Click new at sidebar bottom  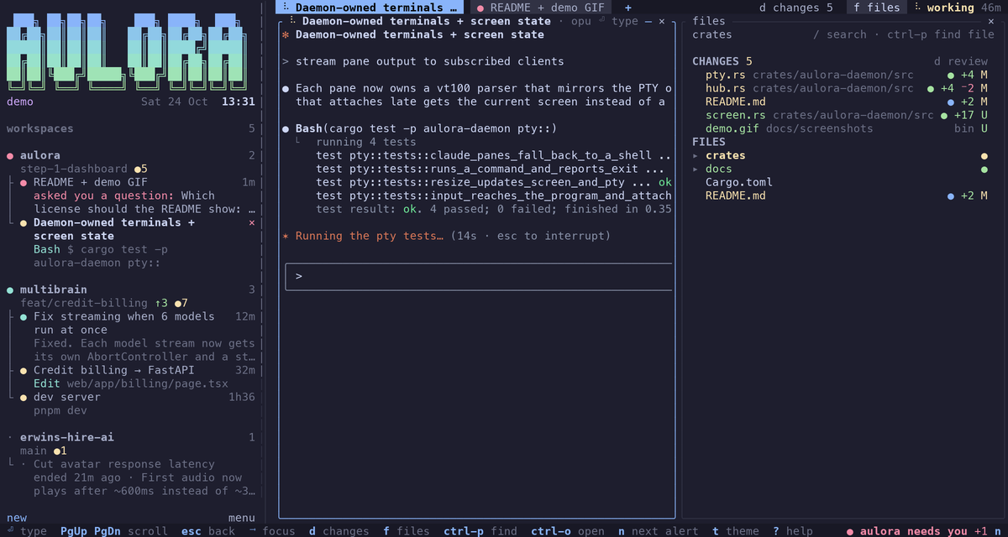pyautogui.click(x=17, y=518)
